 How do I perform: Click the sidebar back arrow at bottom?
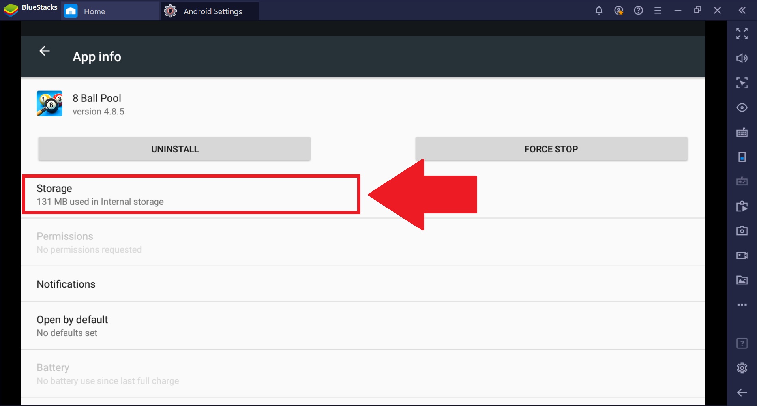742,393
